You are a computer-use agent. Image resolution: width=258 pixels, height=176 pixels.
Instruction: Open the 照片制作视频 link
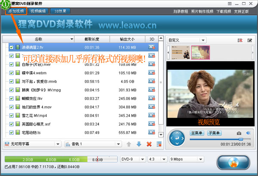click(202, 12)
